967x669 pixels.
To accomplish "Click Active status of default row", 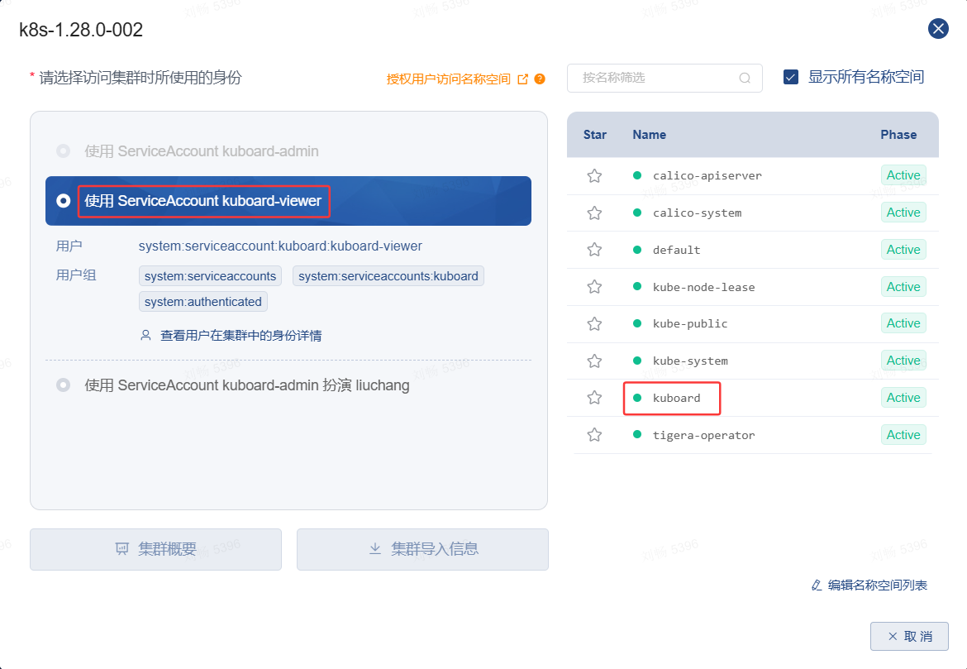I will pos(903,250).
